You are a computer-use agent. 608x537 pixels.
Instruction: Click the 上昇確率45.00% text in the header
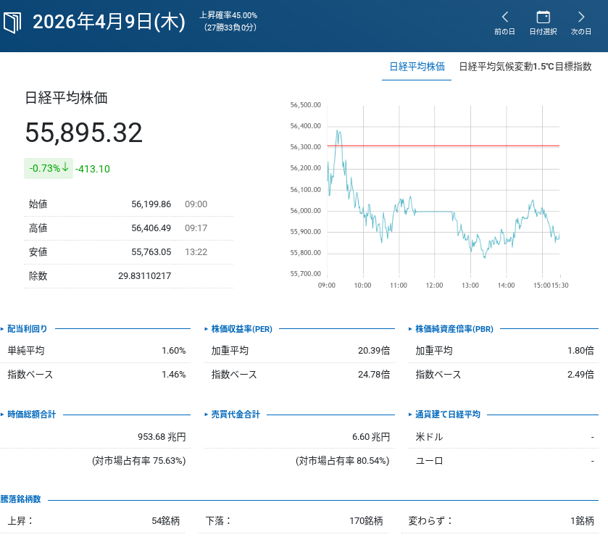click(228, 15)
